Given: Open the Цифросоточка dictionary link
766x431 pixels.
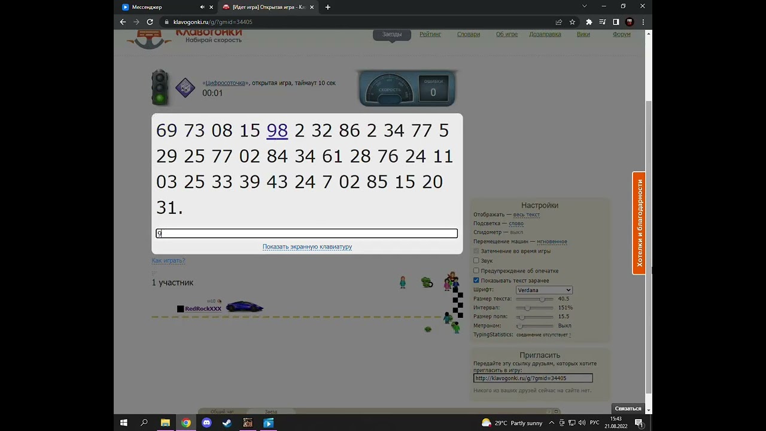Looking at the screenshot, I should (226, 83).
